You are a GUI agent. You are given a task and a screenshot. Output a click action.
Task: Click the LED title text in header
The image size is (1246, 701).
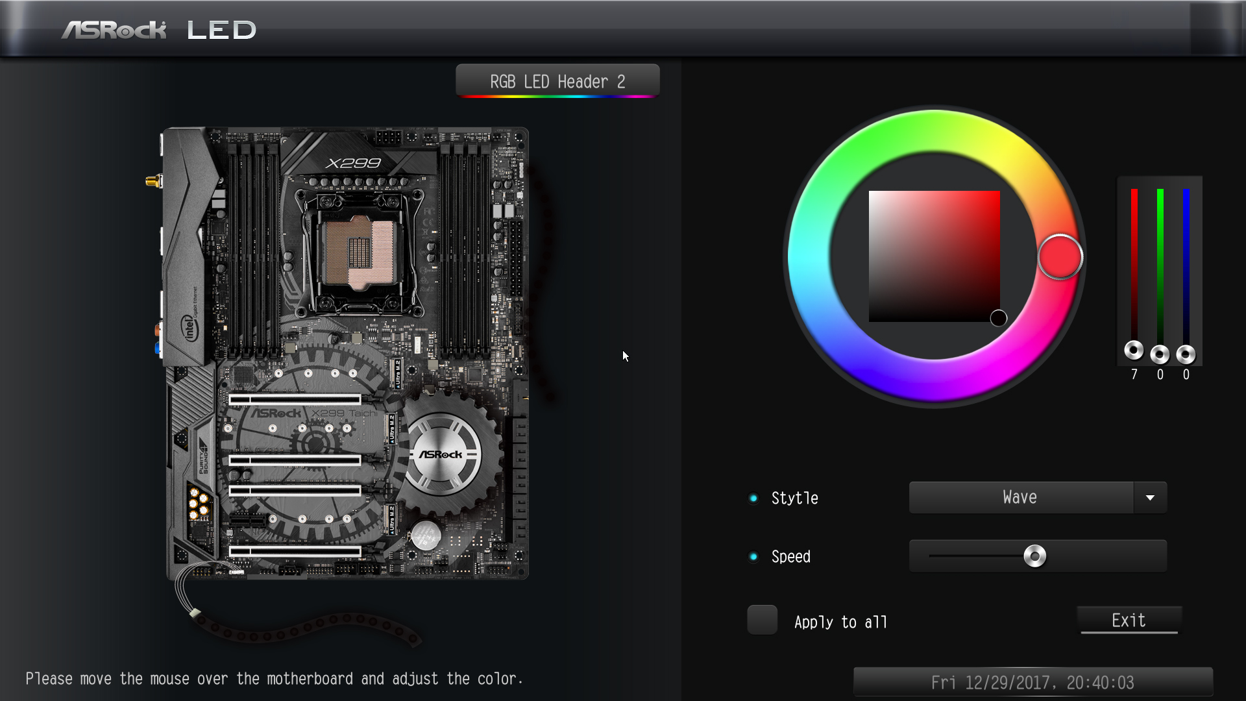[x=221, y=30]
